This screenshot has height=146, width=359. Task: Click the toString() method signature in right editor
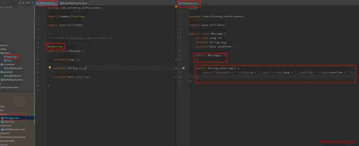[217, 68]
